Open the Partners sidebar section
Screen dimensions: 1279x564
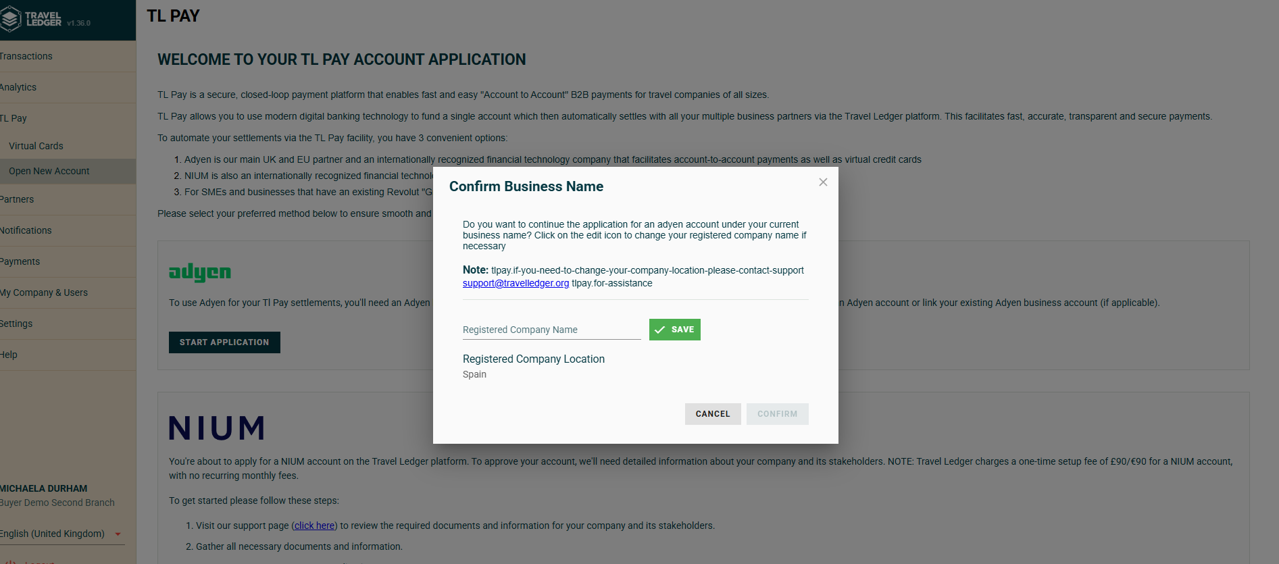(18, 199)
